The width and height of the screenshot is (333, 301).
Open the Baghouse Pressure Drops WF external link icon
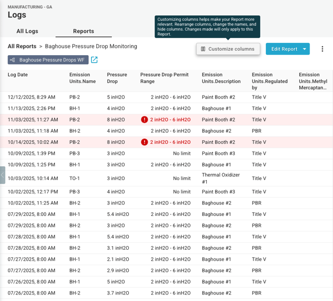click(94, 60)
